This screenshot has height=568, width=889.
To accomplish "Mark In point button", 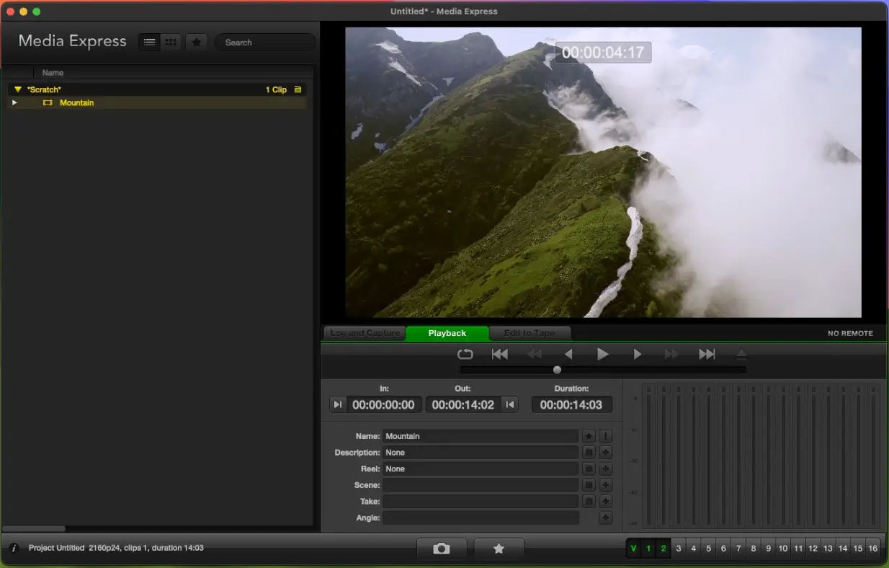I will pos(337,404).
